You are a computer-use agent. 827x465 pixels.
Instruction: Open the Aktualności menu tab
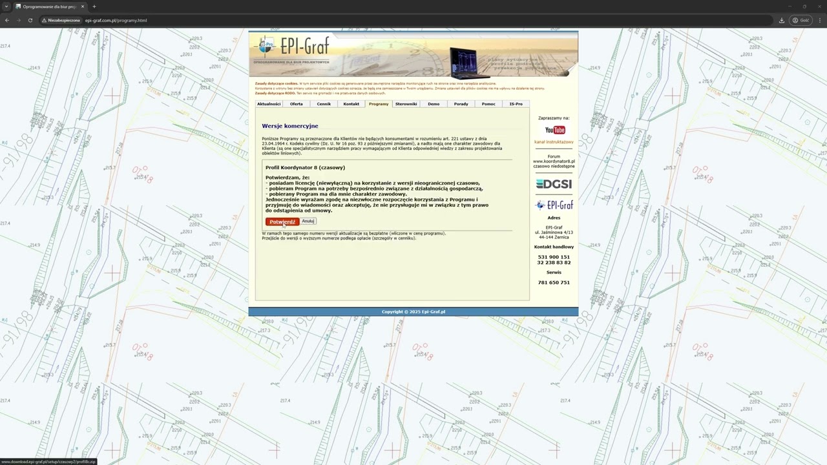(x=269, y=104)
